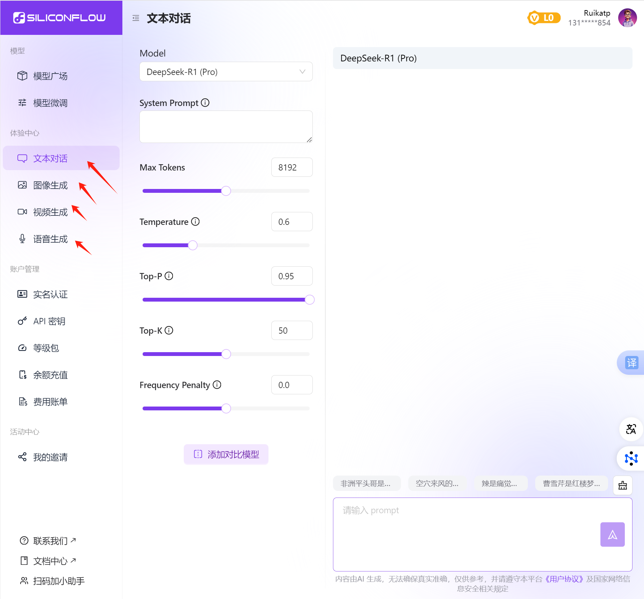Click the SiliconFlow logo
The height and width of the screenshot is (599, 644).
[x=59, y=18]
